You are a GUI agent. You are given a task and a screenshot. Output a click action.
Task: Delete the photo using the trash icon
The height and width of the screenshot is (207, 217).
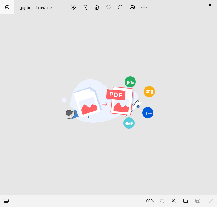(x=97, y=7)
